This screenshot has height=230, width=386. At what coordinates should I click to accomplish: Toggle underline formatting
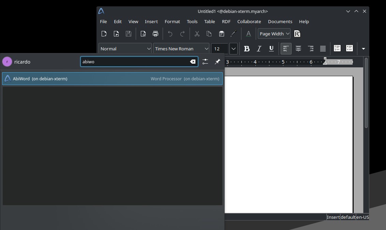pos(271,49)
